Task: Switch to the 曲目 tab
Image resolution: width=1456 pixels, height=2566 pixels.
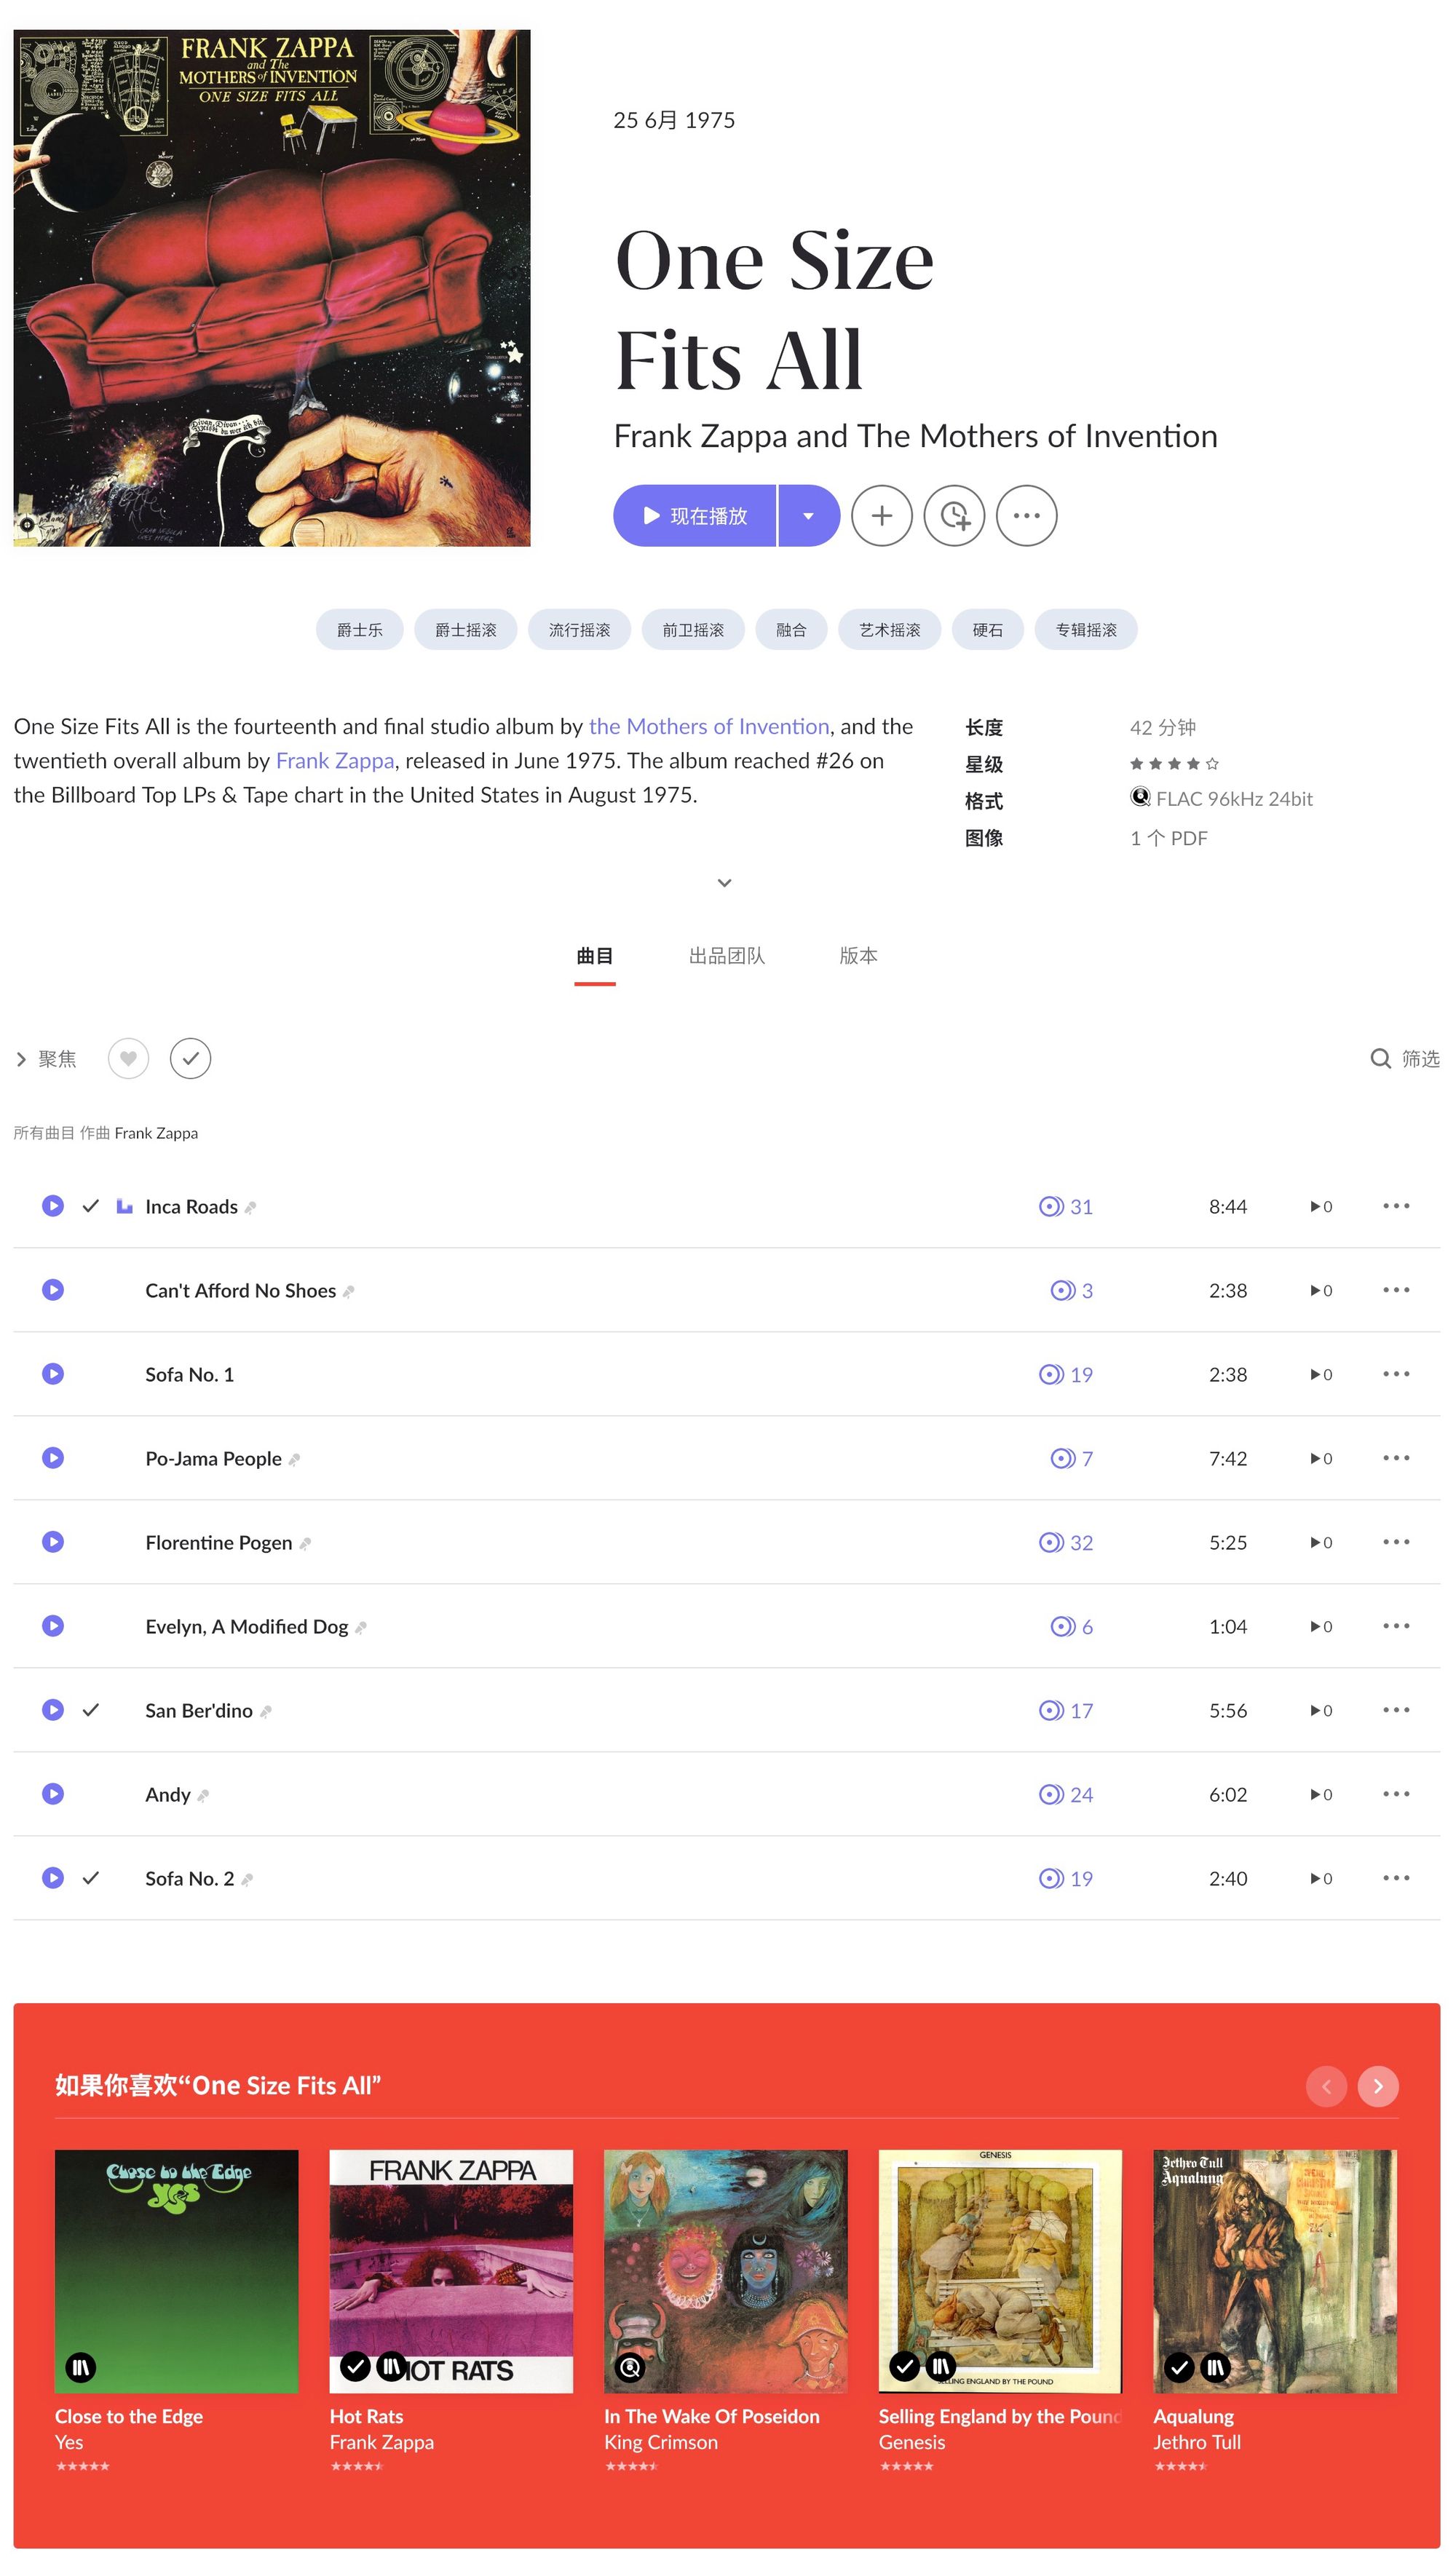Action: [x=594, y=956]
